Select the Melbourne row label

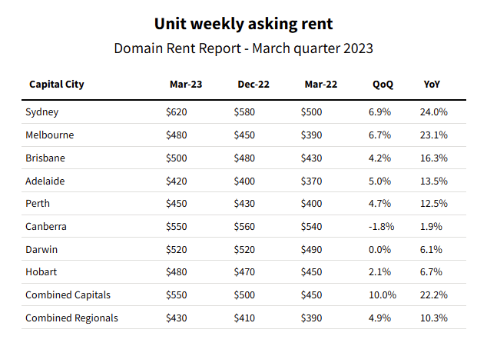click(x=50, y=135)
